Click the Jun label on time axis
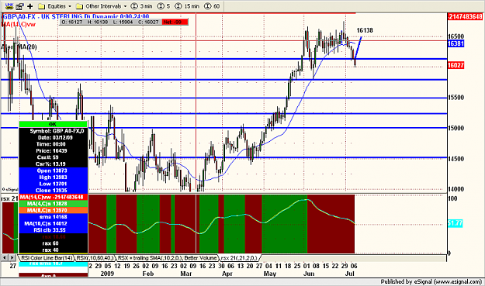485x286 pixels. pyautogui.click(x=309, y=274)
